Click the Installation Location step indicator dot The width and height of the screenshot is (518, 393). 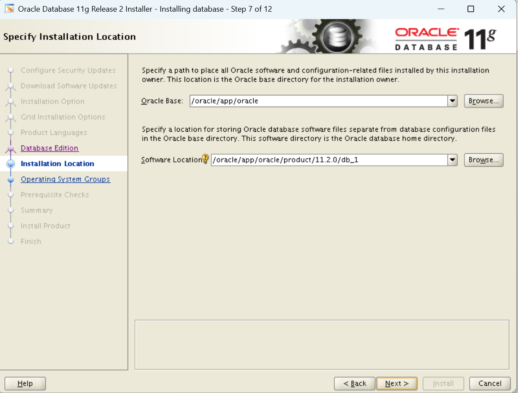[x=11, y=164]
